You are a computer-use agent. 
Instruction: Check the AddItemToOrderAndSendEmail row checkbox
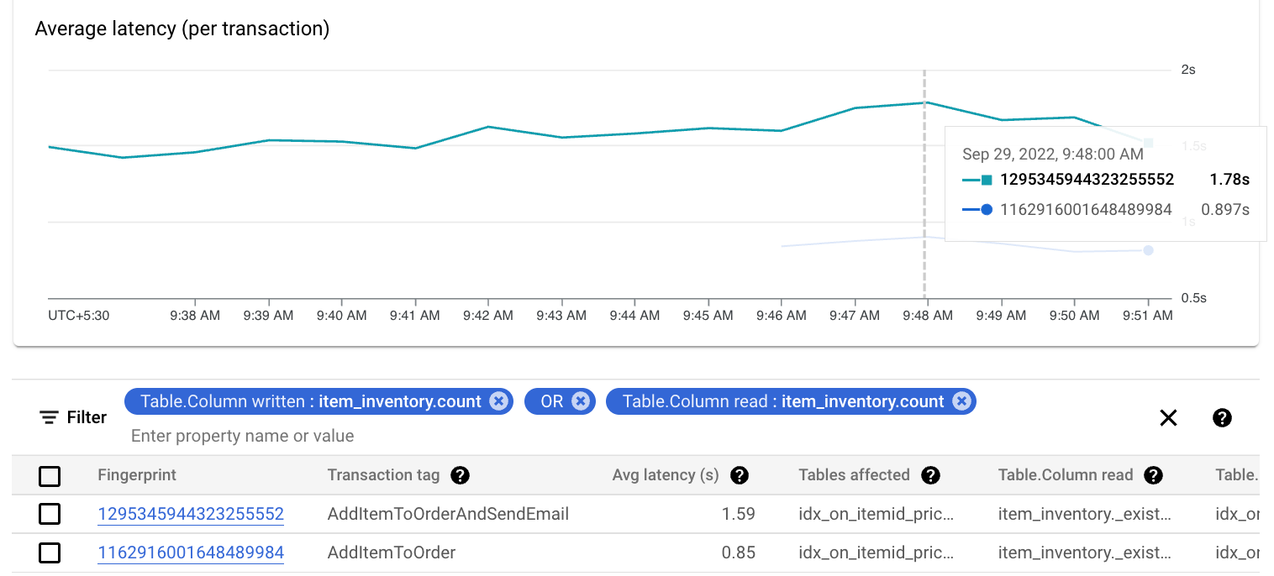pos(50,514)
